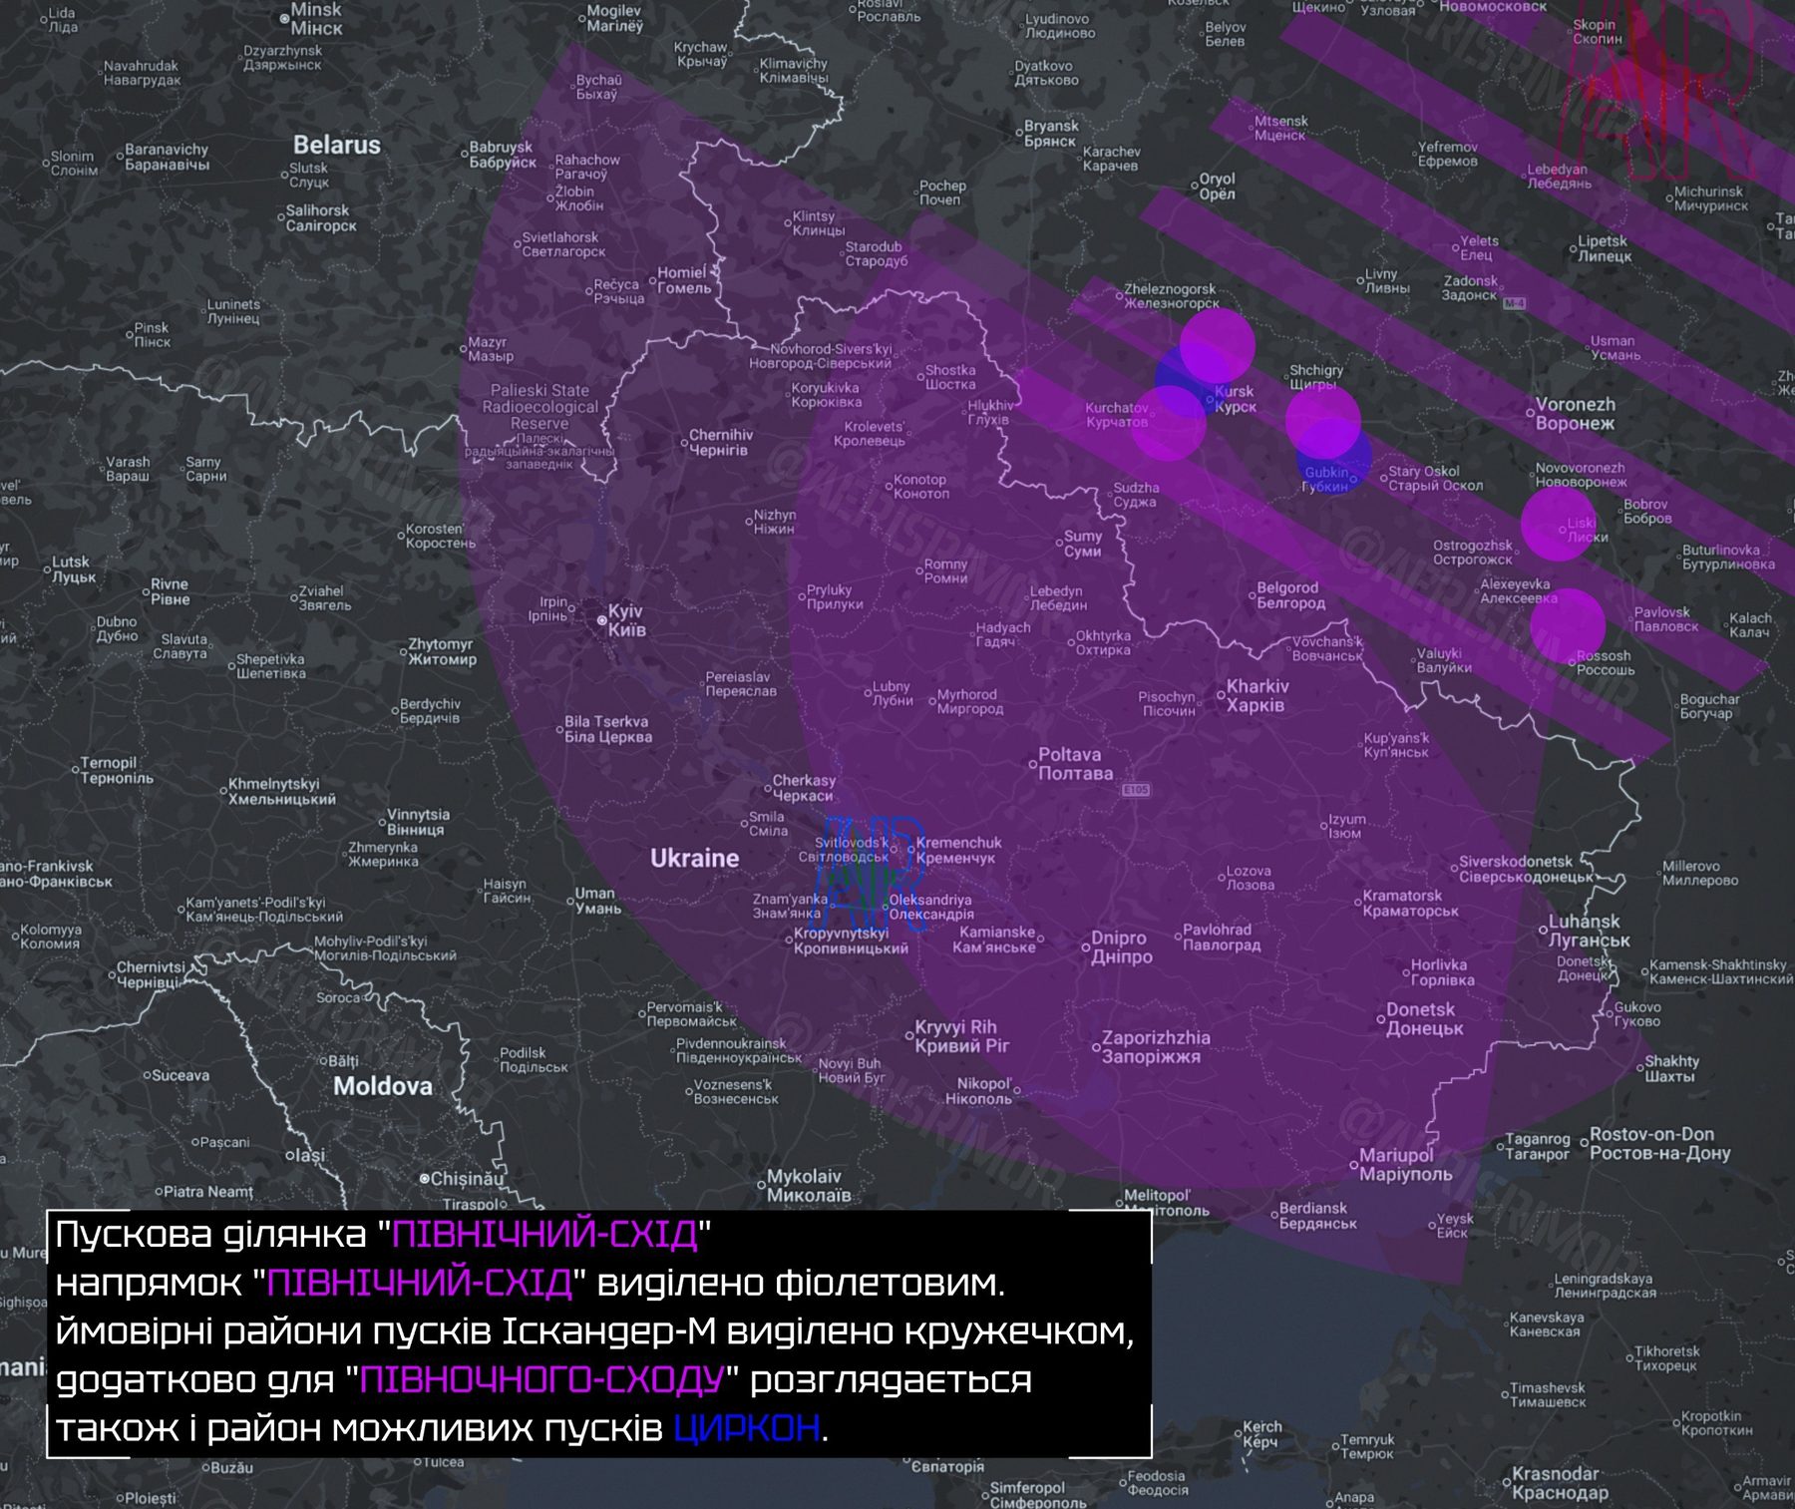Select the Dnipro city label
Viewport: 1795px width, 1509px height.
pos(1121,946)
